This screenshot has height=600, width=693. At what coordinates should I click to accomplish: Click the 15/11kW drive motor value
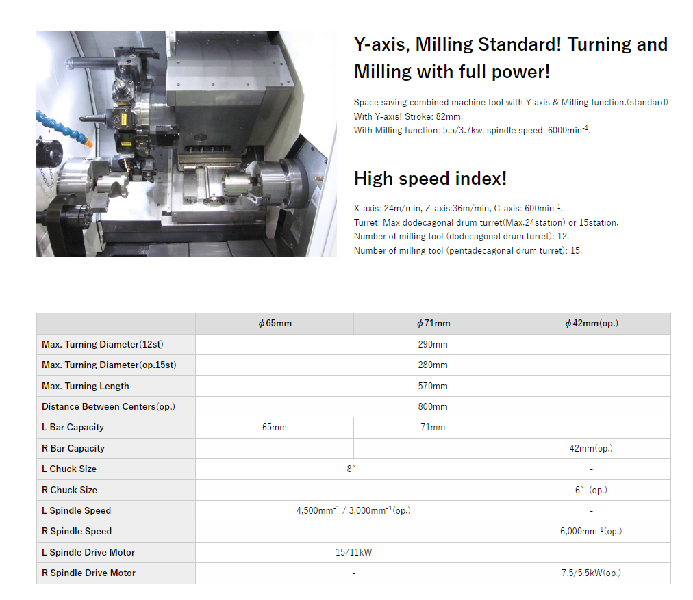(353, 552)
